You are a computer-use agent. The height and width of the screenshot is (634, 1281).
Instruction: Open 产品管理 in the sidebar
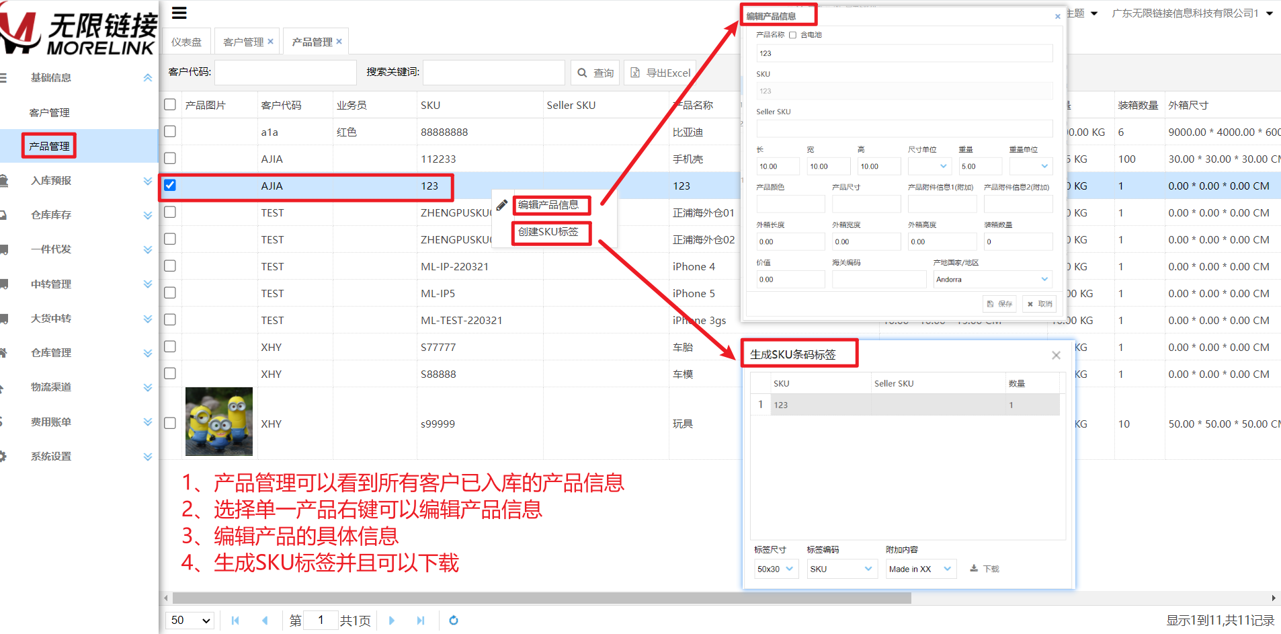49,146
